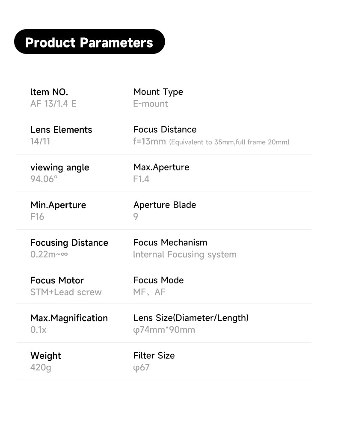Click the Lens Elements label

pos(61,130)
